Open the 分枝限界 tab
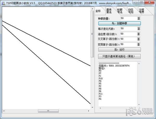The width and height of the screenshot is (156, 119). [x=141, y=11]
